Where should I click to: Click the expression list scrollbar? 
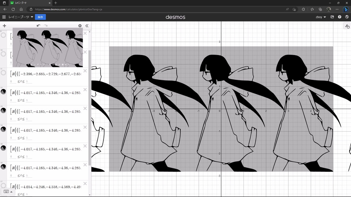coord(90,107)
